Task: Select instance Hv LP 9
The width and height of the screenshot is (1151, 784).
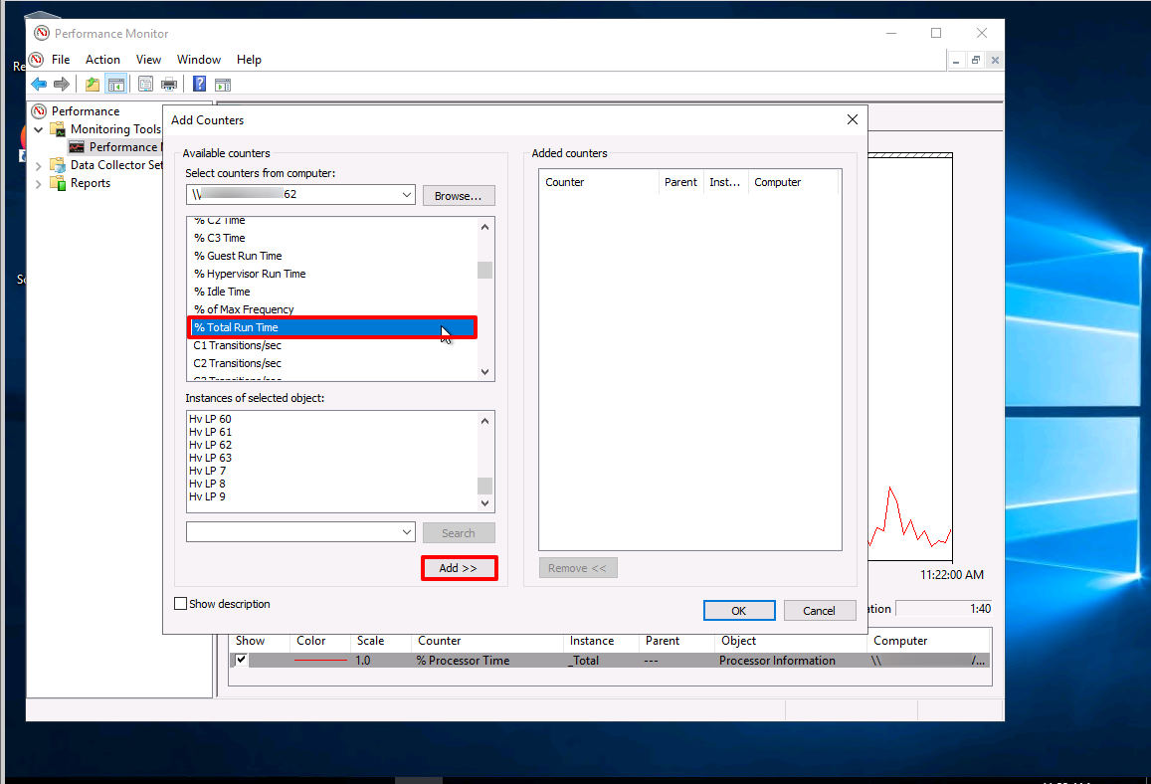Action: [207, 496]
